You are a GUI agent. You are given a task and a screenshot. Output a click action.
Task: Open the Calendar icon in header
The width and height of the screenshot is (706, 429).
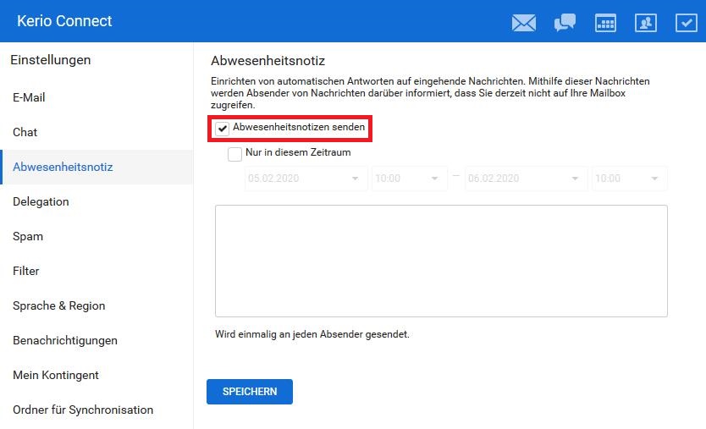tap(605, 23)
